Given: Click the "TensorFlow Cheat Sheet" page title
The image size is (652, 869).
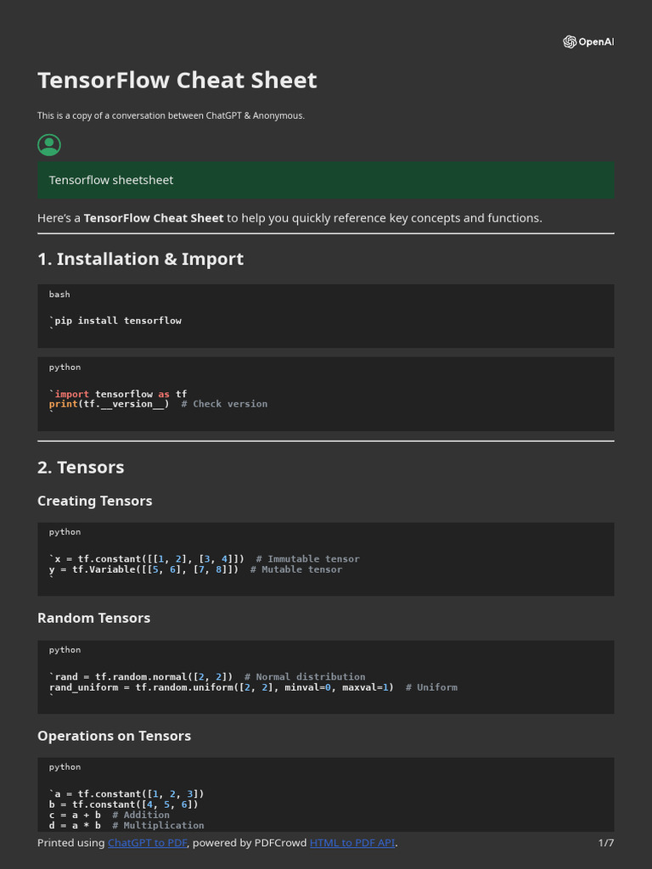Looking at the screenshot, I should coord(177,81).
